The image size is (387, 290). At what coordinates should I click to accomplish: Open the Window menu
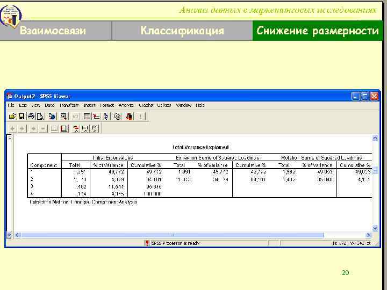click(x=184, y=105)
